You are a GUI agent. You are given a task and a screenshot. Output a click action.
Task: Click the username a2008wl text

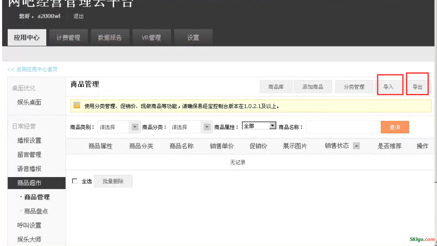pyautogui.click(x=49, y=16)
